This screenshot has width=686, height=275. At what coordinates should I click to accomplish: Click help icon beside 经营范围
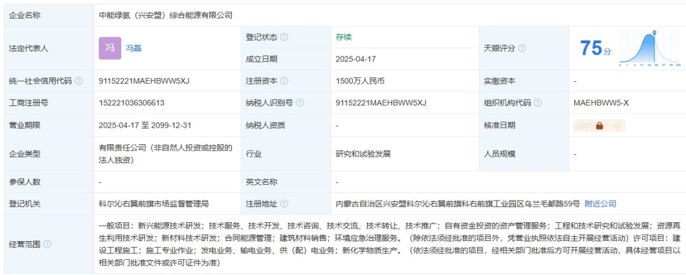(47, 244)
